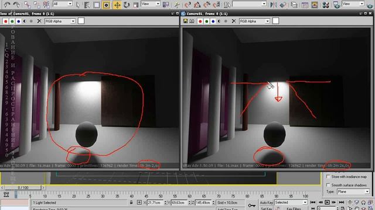
Task: Click the time slider showing 0 / 100
Action: (23, 188)
